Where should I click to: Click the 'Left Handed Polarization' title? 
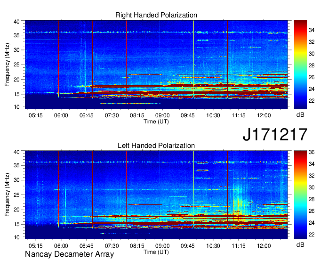[156, 146]
